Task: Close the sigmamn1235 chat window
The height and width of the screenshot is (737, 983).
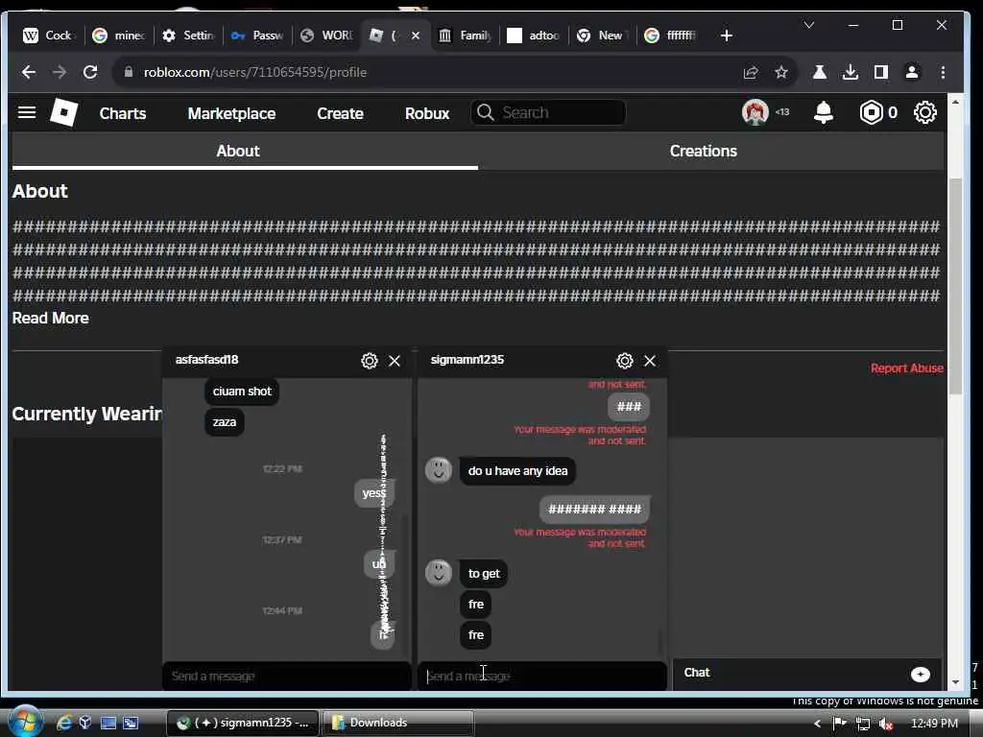Action: 650,361
